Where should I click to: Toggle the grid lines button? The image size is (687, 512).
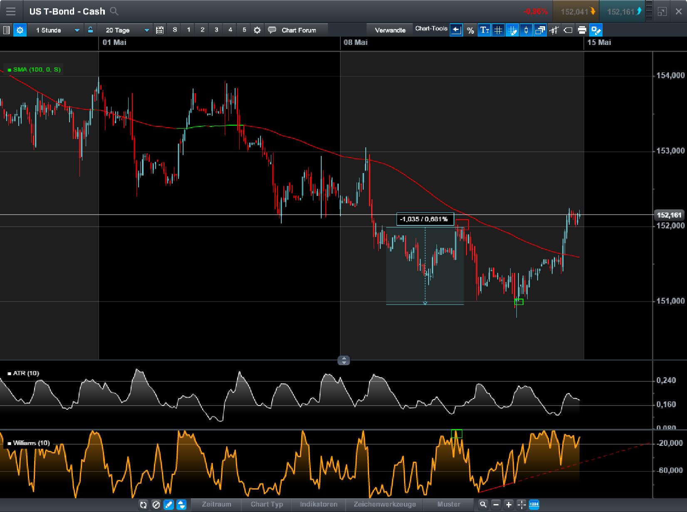click(498, 30)
